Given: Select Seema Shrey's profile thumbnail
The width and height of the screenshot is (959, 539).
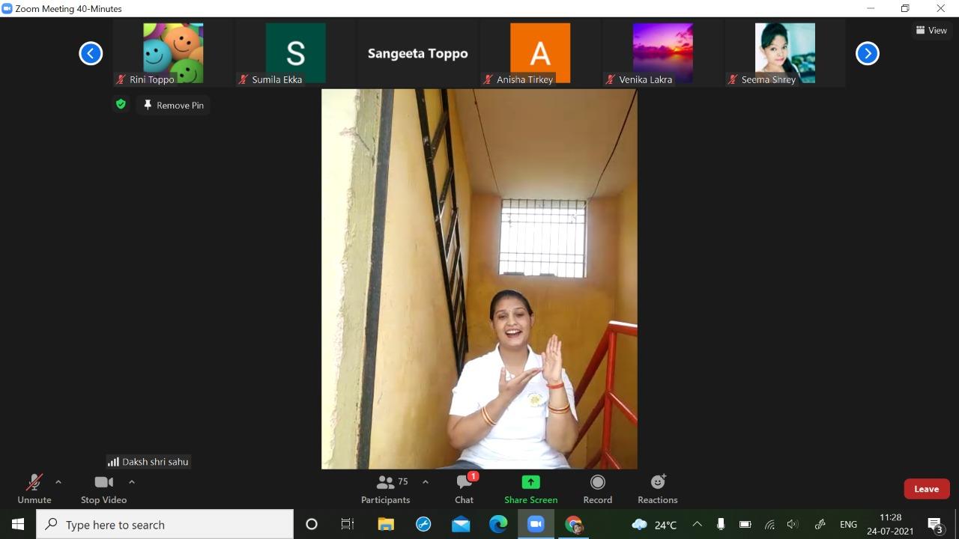Looking at the screenshot, I should click(784, 53).
